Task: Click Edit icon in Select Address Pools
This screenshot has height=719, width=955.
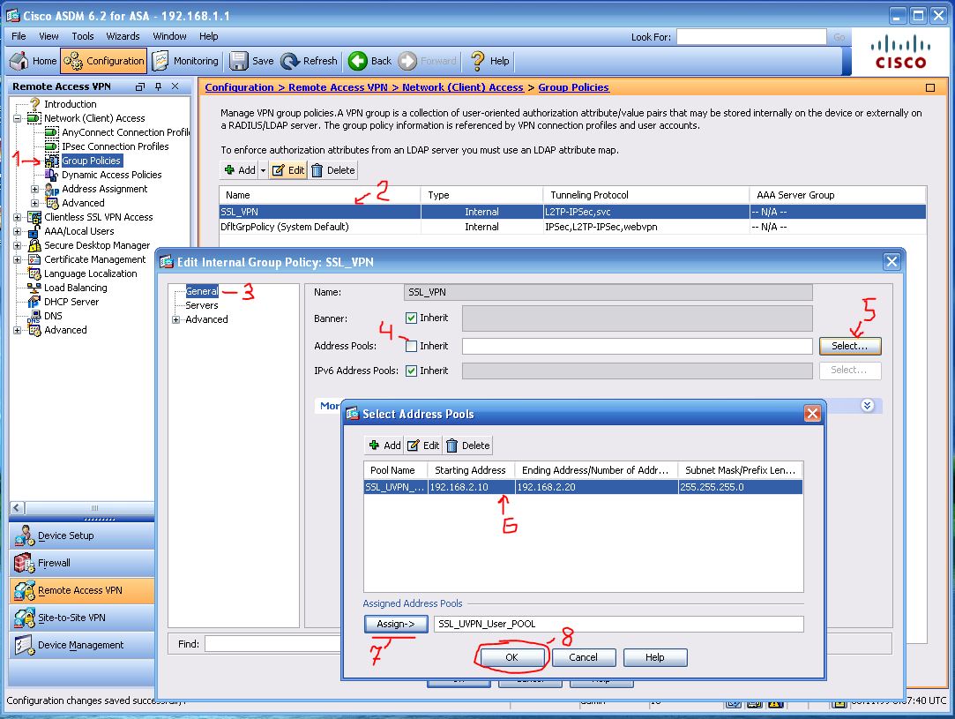Action: click(413, 446)
